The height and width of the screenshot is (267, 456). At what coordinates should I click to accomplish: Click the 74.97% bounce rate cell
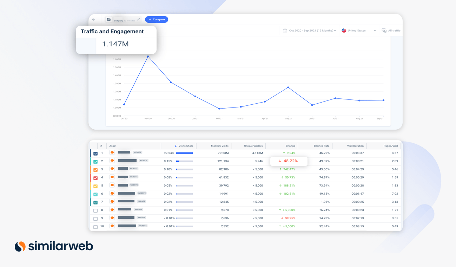(x=324, y=177)
